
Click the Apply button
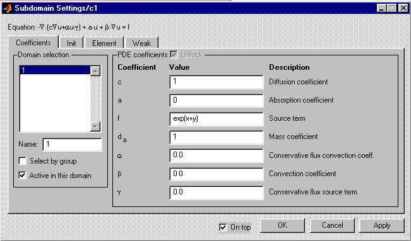[x=381, y=225]
